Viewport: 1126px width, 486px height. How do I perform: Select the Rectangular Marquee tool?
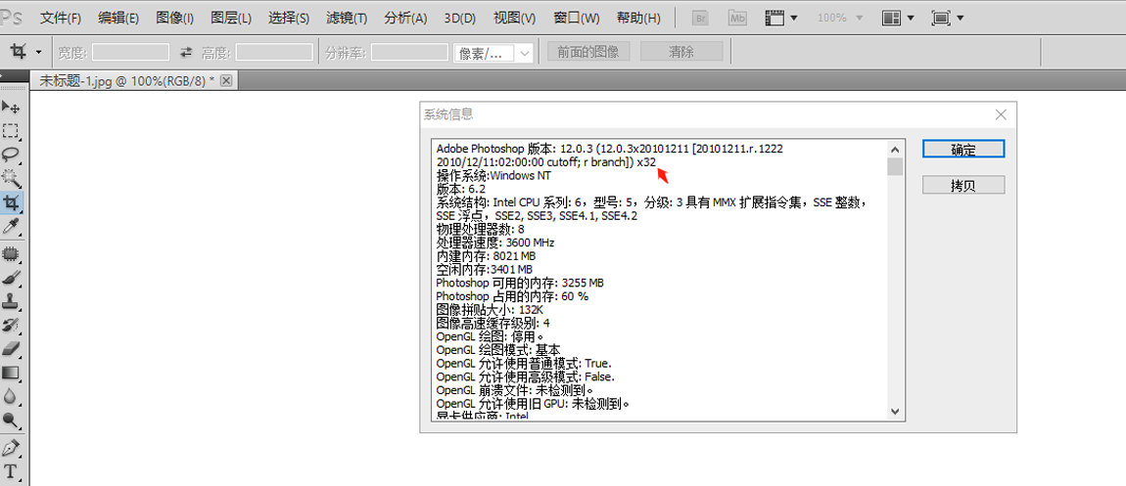[x=12, y=130]
